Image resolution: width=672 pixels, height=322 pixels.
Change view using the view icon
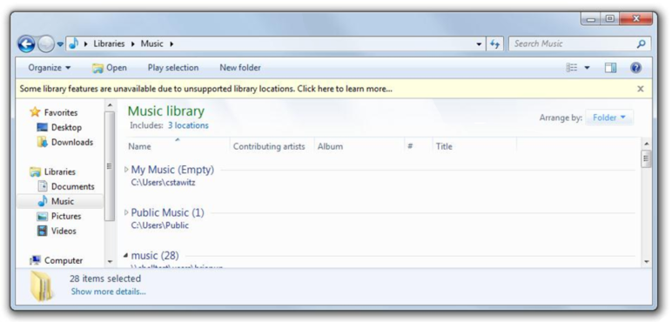572,68
